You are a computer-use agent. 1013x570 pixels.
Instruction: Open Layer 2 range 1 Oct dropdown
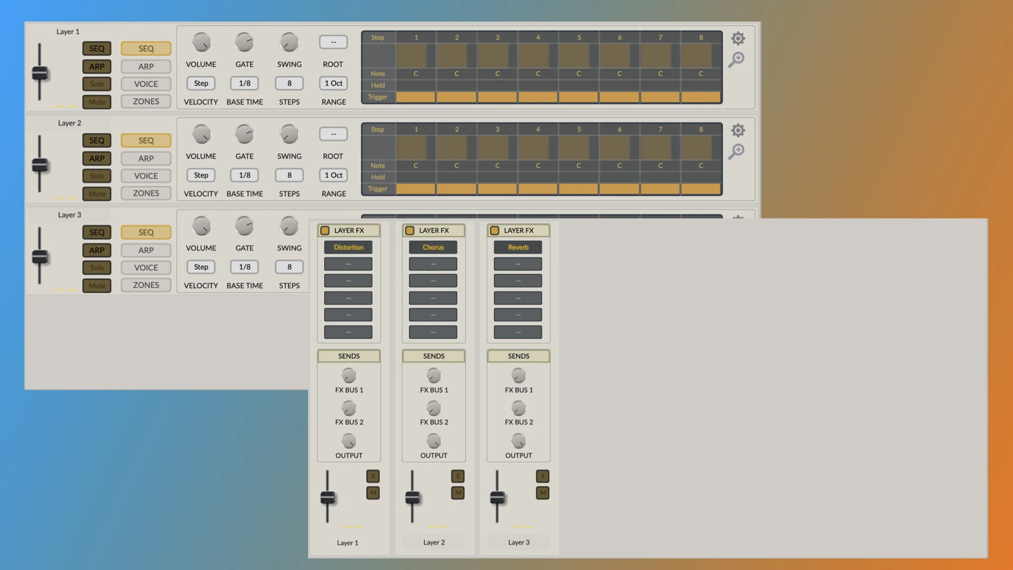click(x=333, y=175)
